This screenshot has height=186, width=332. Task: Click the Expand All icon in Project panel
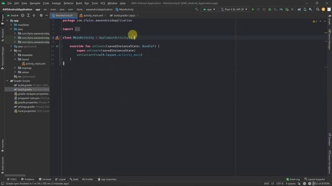pyautogui.click(x=28, y=16)
